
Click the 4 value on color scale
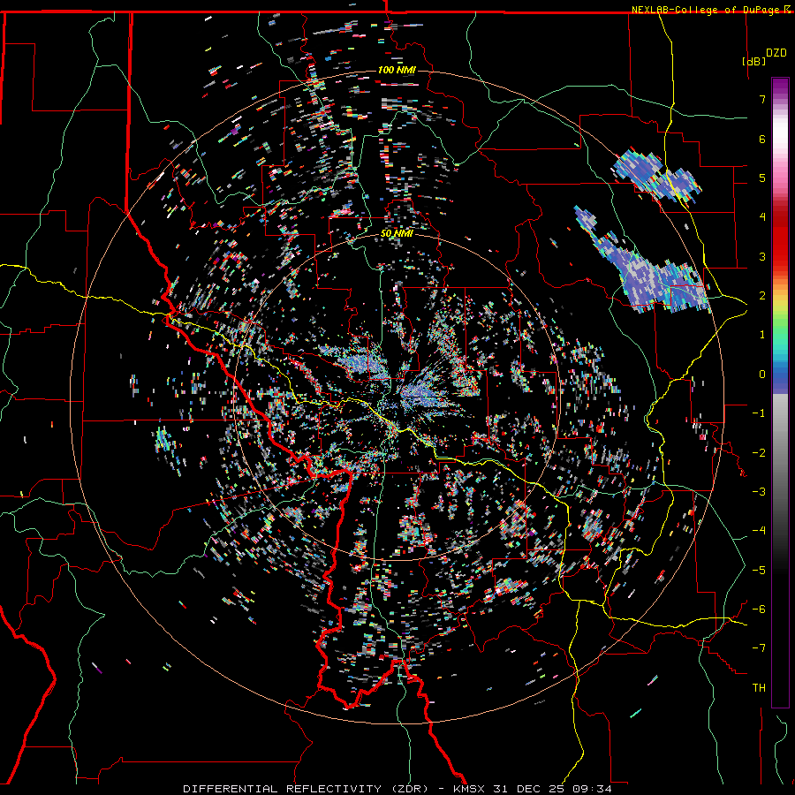762,217
